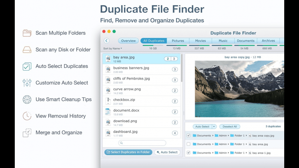Click Documents folder icon in bay area-1.jpg row

[x=195, y=153]
